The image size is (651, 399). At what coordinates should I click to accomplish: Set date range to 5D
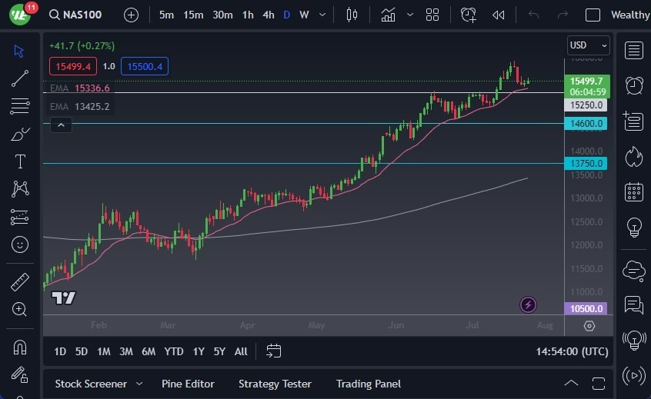pos(82,351)
